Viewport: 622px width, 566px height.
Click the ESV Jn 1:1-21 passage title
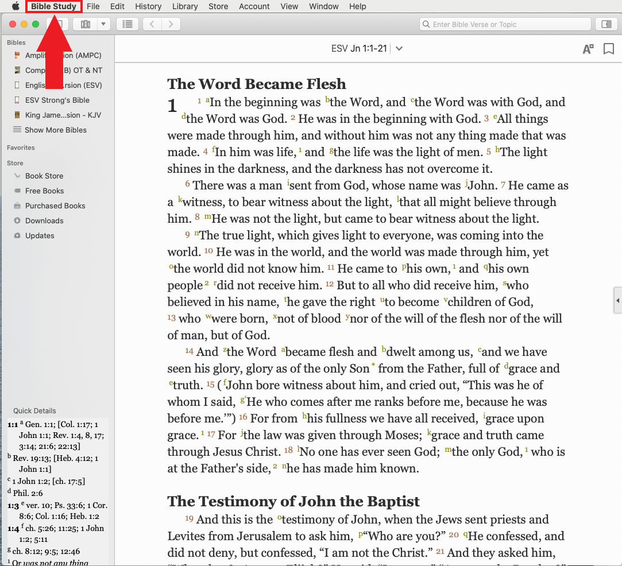click(358, 48)
